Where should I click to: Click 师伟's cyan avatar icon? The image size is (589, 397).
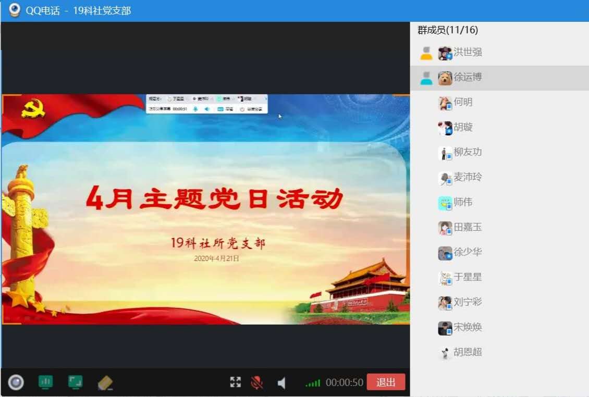tap(445, 203)
